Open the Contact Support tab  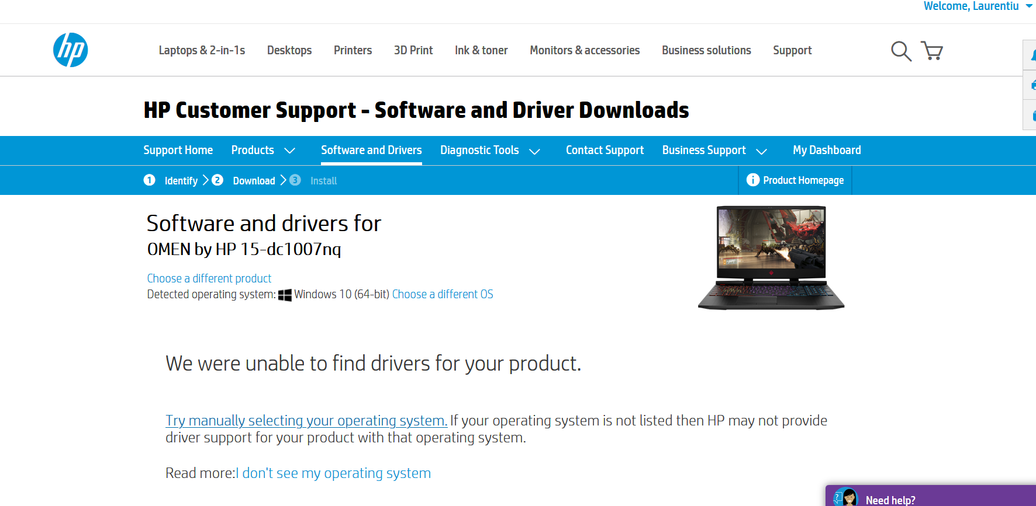point(605,150)
